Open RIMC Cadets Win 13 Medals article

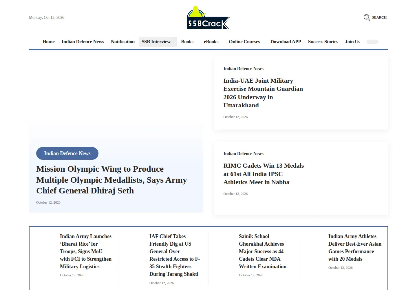264,174
